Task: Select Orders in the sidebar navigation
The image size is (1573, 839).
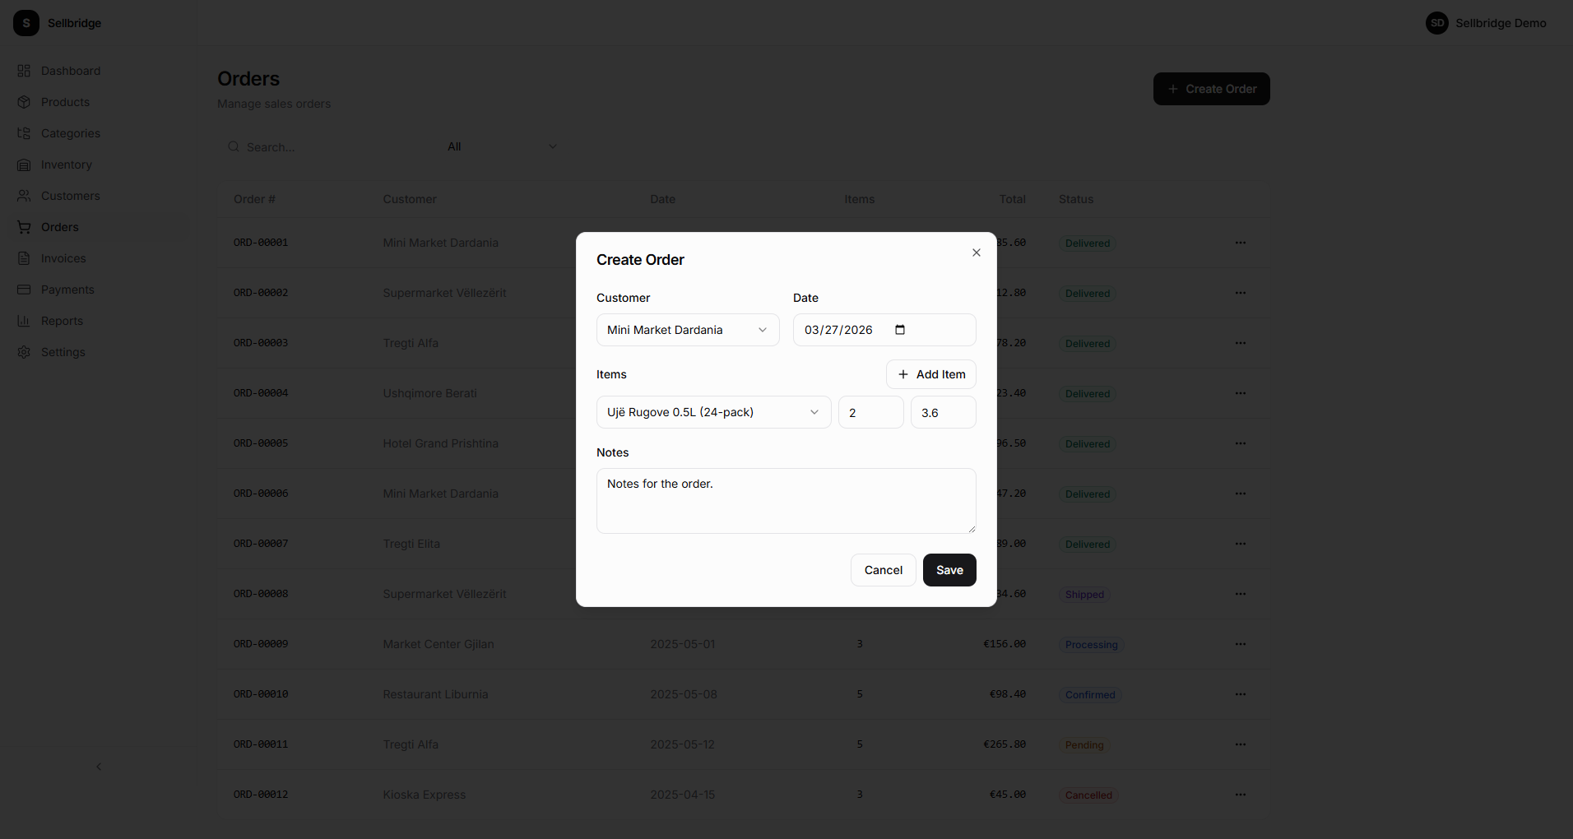Action: point(59,227)
